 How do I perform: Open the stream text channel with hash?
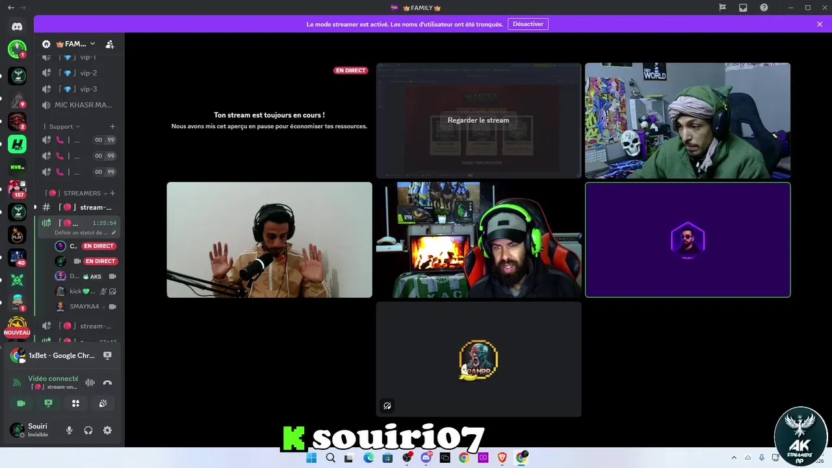click(x=80, y=207)
